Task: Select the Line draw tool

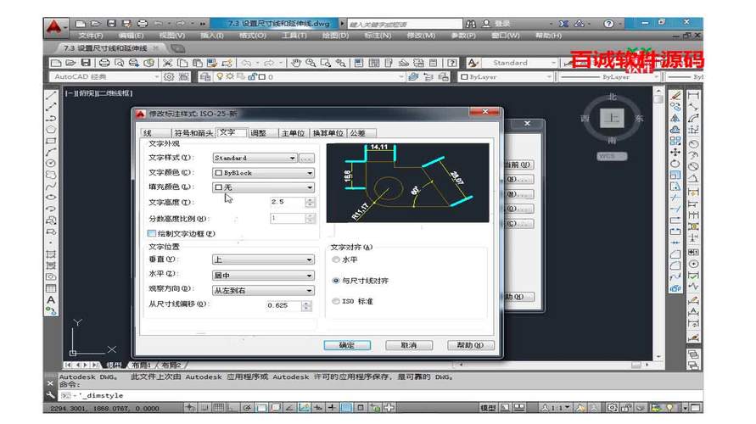Action: [x=51, y=95]
